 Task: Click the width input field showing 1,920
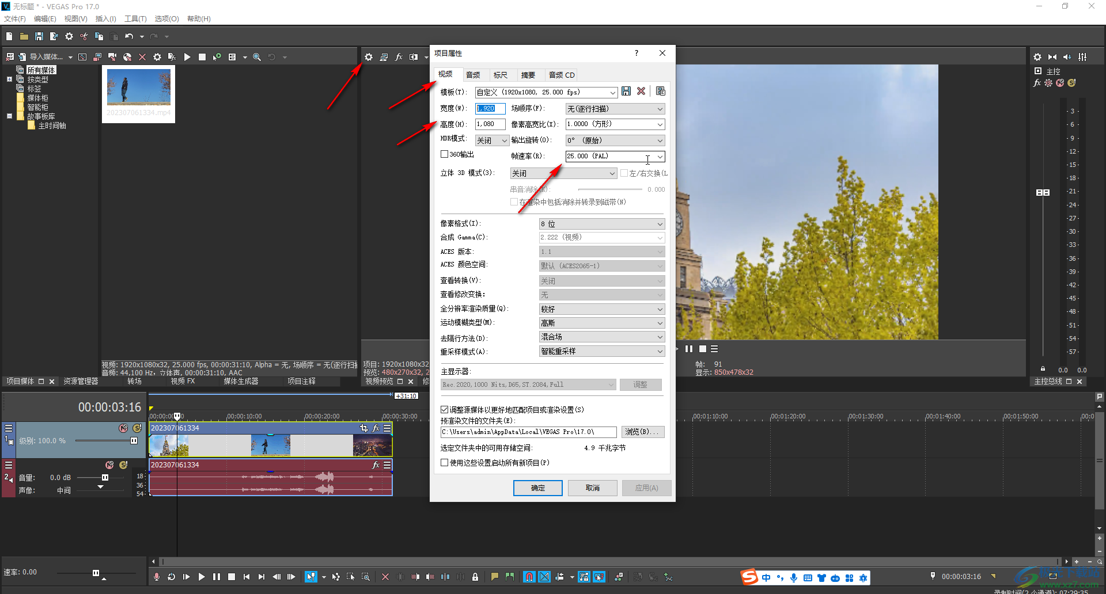(490, 108)
